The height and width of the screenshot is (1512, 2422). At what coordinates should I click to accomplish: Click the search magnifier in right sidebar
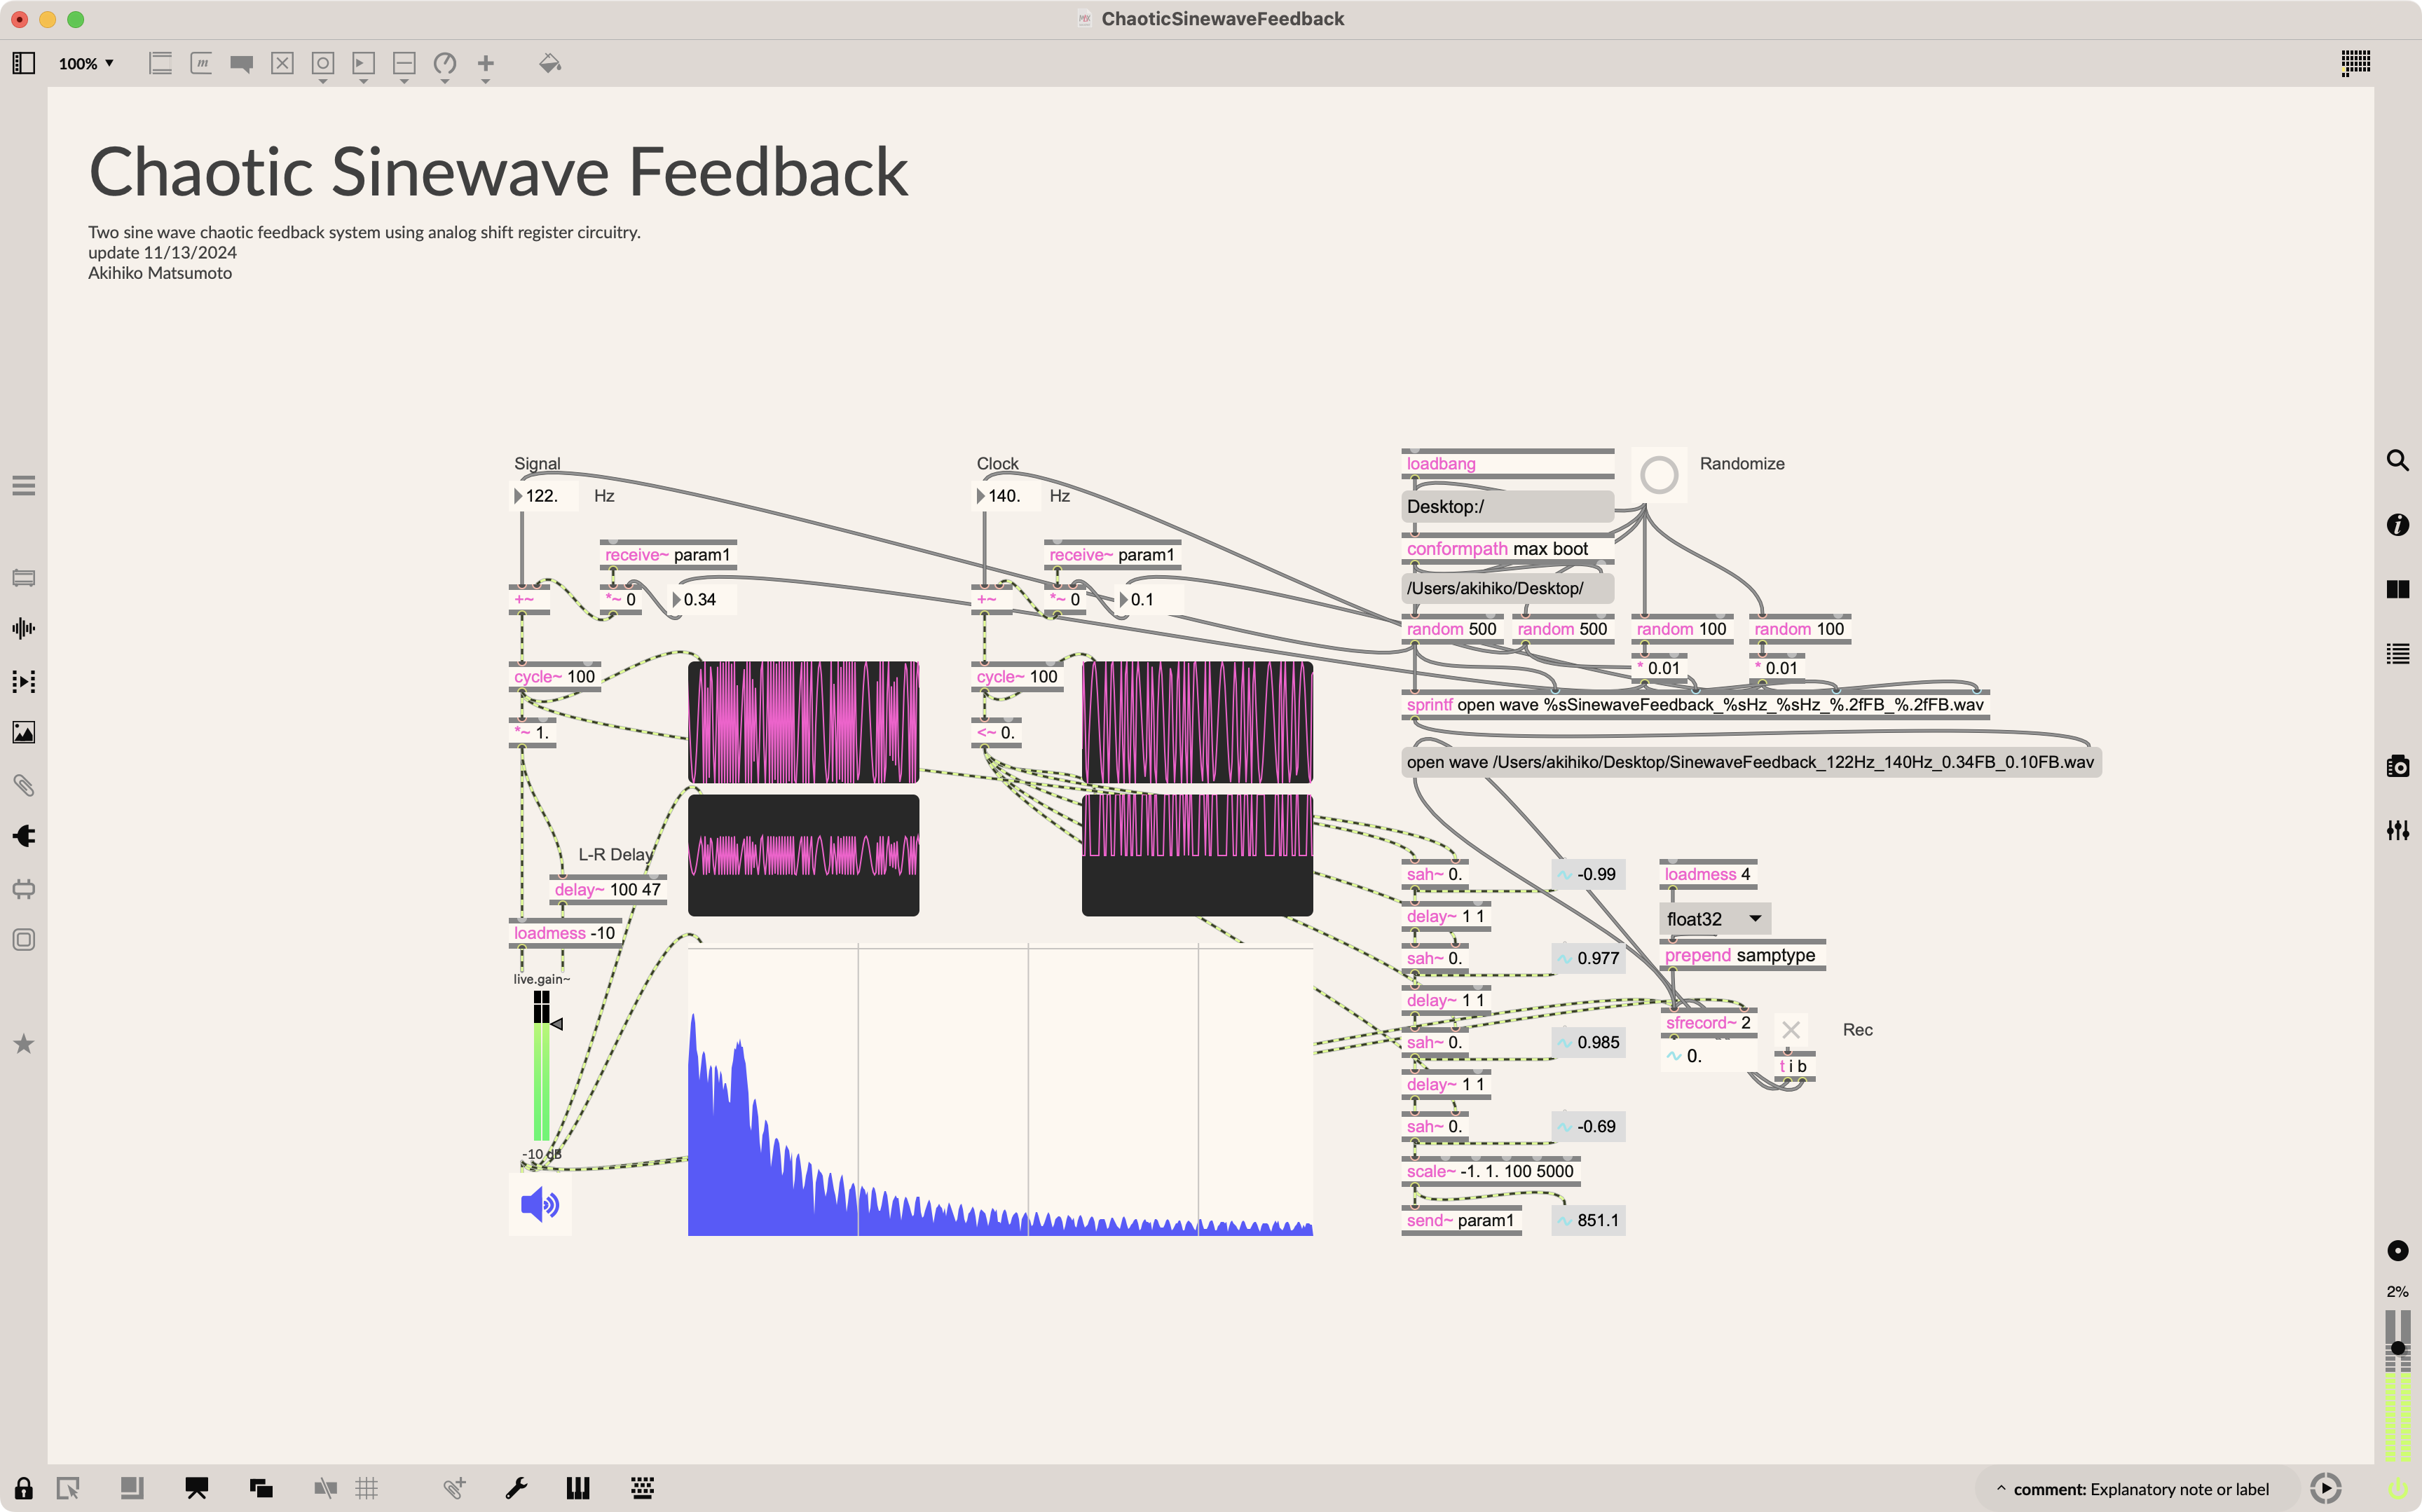click(x=2397, y=460)
